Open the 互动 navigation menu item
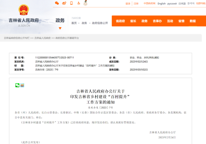Screen dimensions: 206x144 [170, 21]
